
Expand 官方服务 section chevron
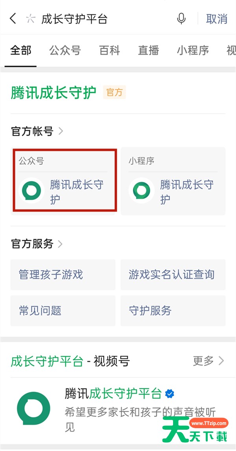click(x=60, y=244)
